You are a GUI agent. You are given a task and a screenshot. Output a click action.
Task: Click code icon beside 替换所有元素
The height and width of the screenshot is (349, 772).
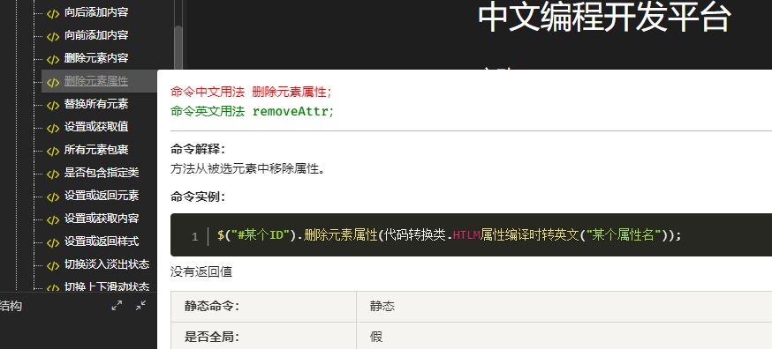click(x=53, y=105)
